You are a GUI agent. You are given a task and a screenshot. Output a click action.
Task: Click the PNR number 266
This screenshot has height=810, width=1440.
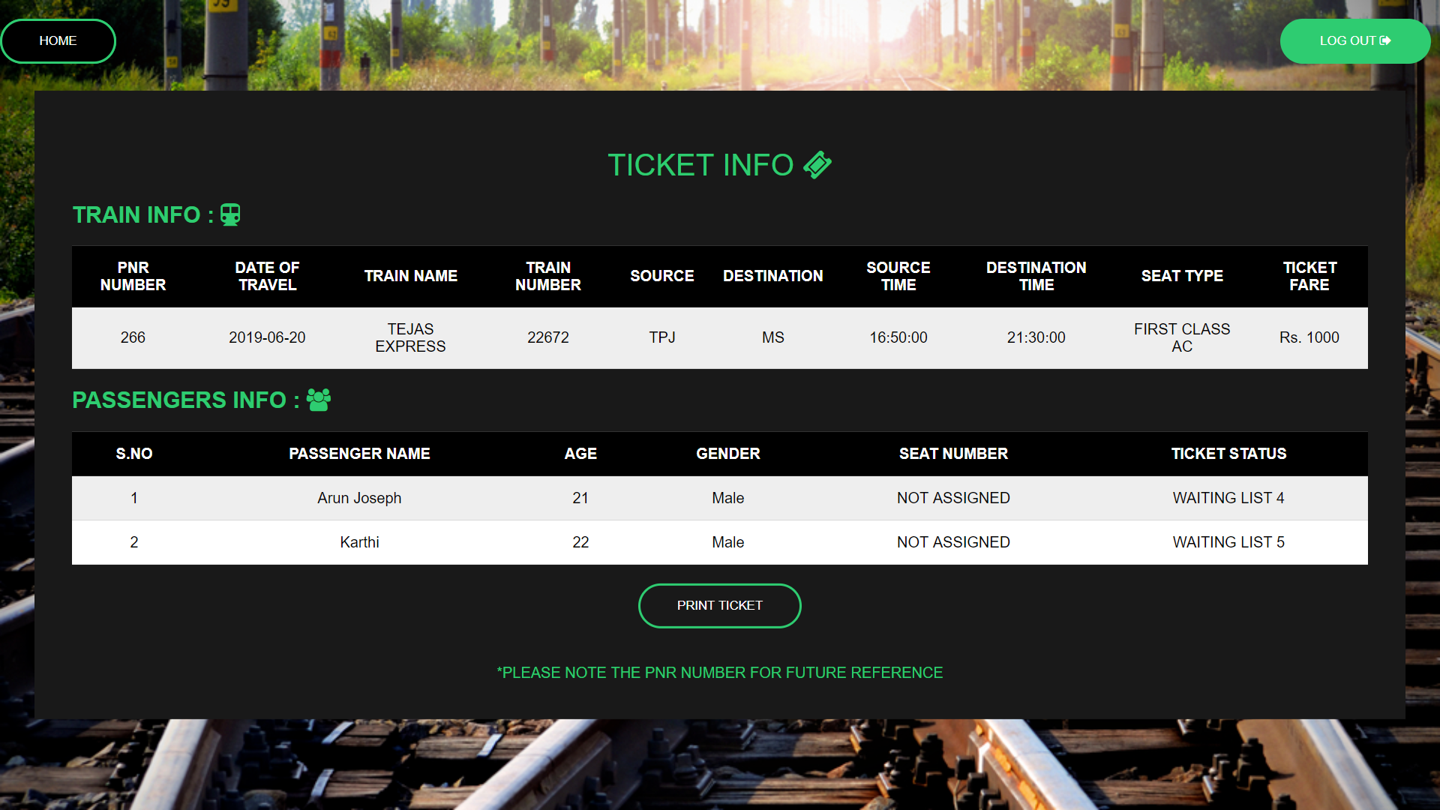tap(133, 337)
